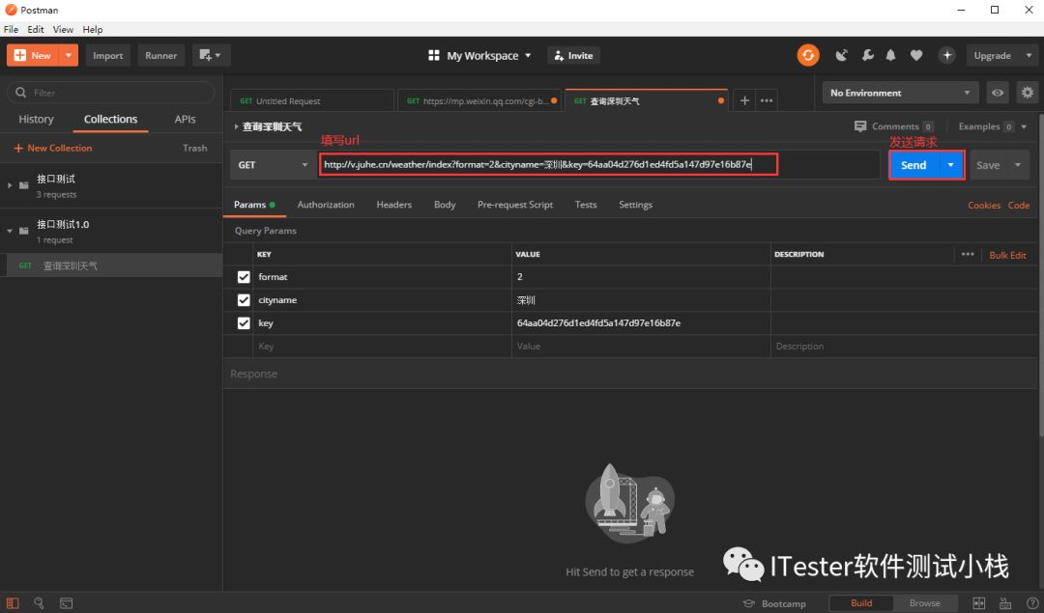This screenshot has width=1044, height=613.
Task: Open the help question mark icon
Action: (x=1032, y=603)
